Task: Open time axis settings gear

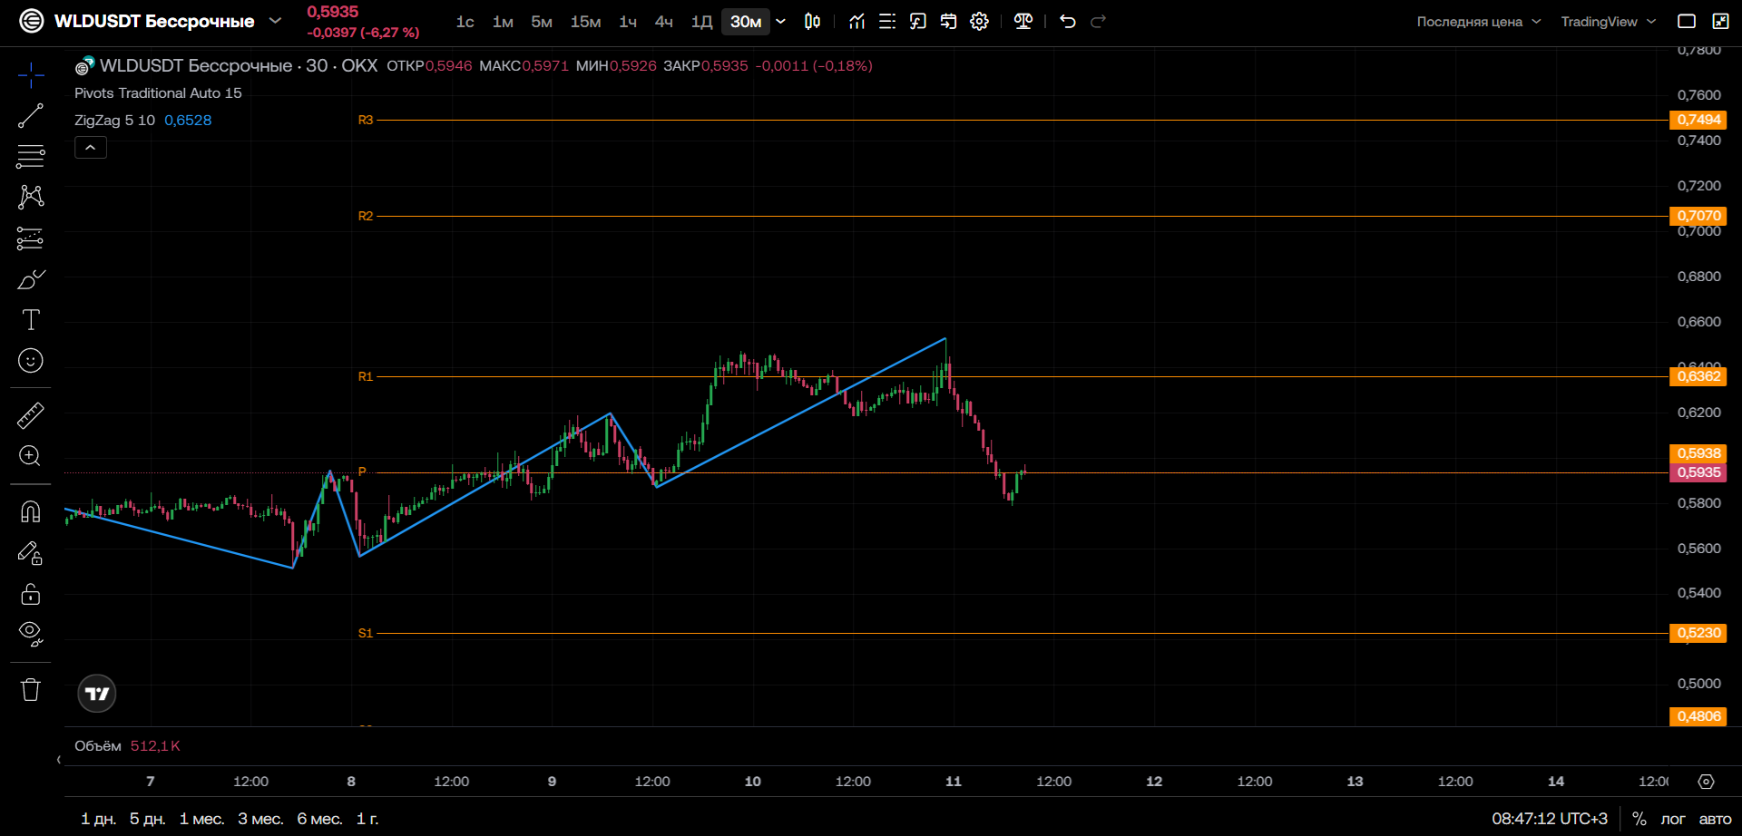Action: (1707, 782)
